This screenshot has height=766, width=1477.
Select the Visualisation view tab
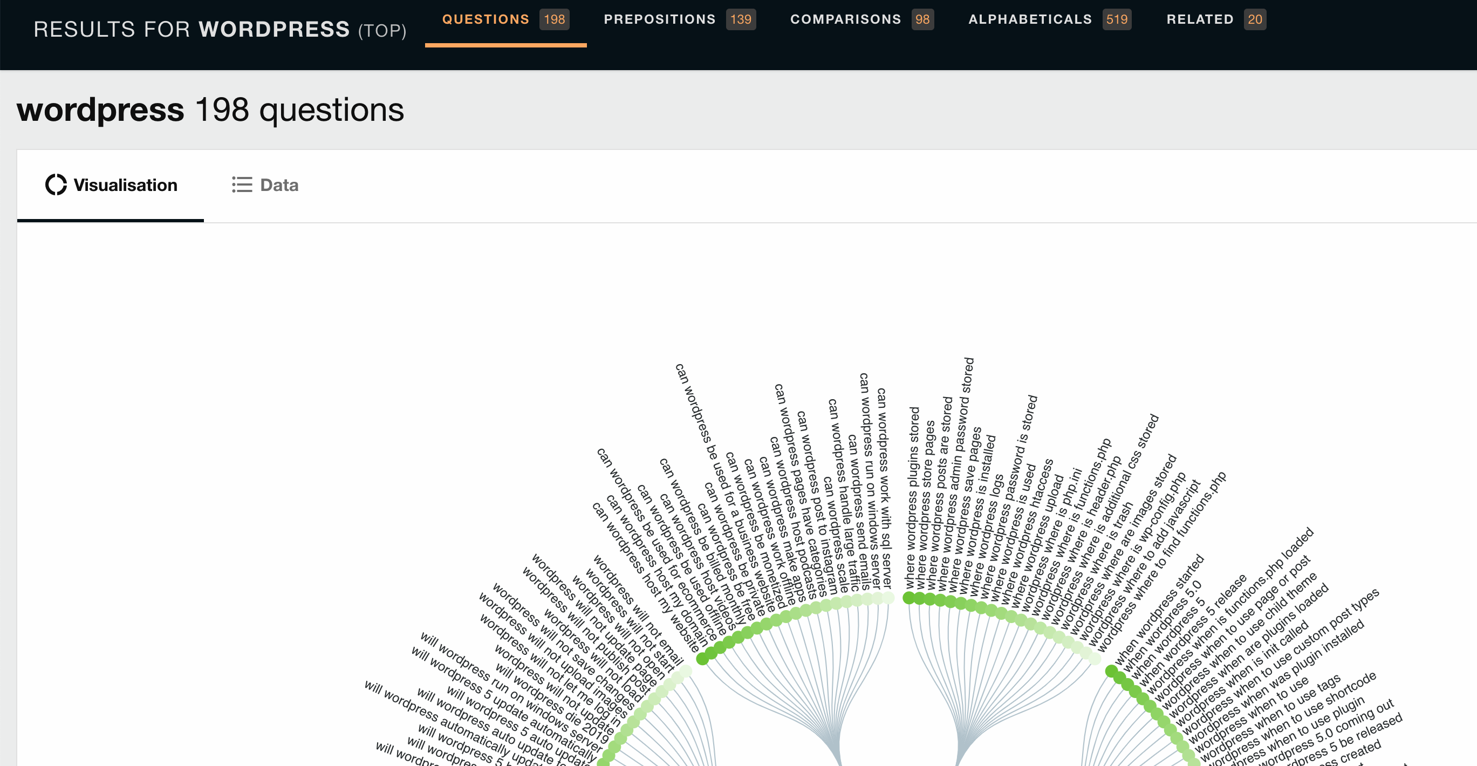click(111, 184)
